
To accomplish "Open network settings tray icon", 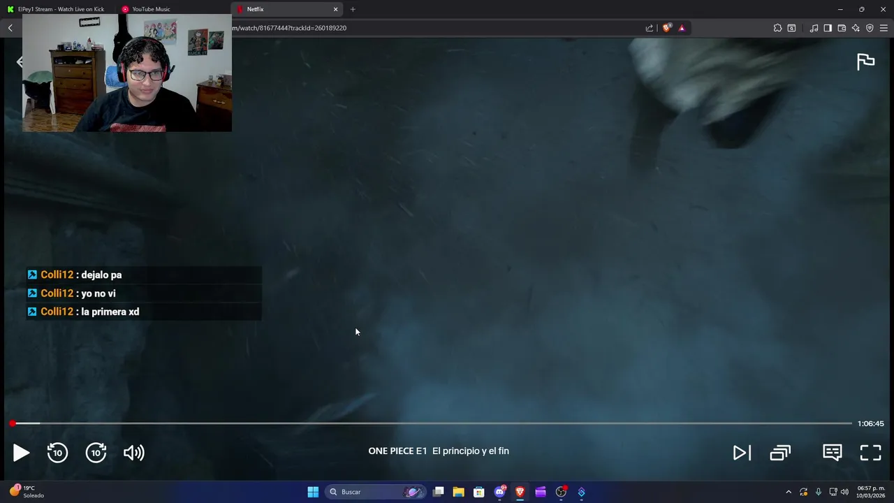I will coord(833,492).
